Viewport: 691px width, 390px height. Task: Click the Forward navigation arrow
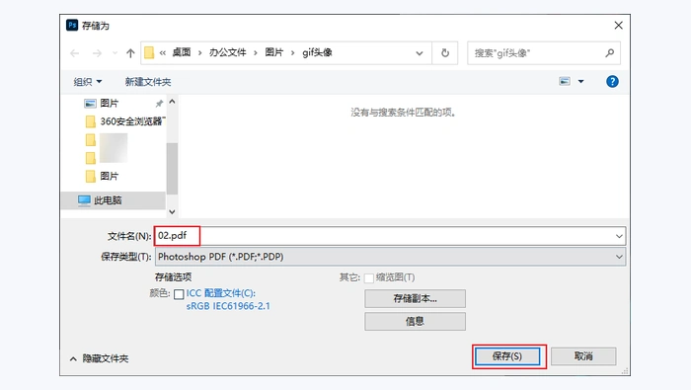[97, 53]
